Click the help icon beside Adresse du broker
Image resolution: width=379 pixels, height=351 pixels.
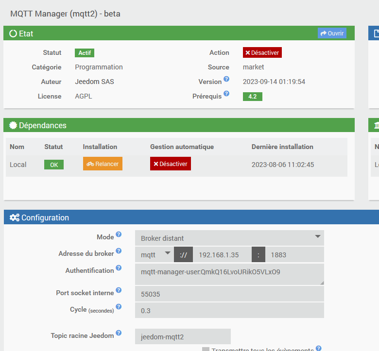click(119, 251)
